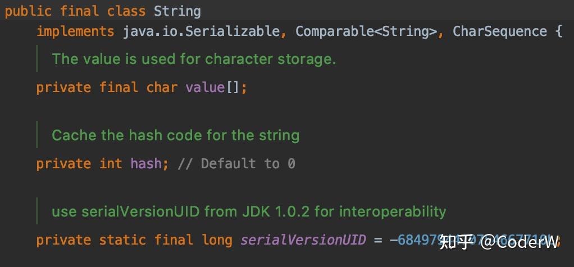The image size is (574, 267).
Task: Click the public keyword on first line
Action: [x=28, y=11]
